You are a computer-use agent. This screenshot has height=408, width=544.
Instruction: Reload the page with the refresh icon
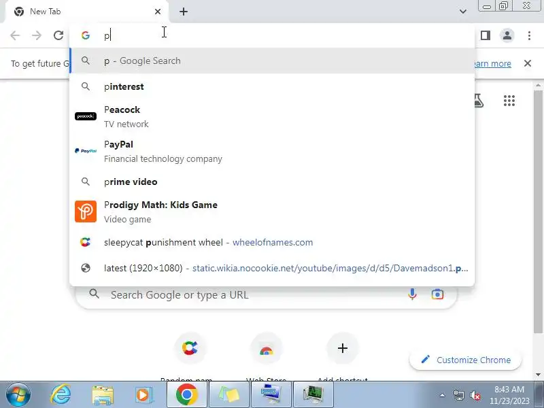(x=58, y=35)
